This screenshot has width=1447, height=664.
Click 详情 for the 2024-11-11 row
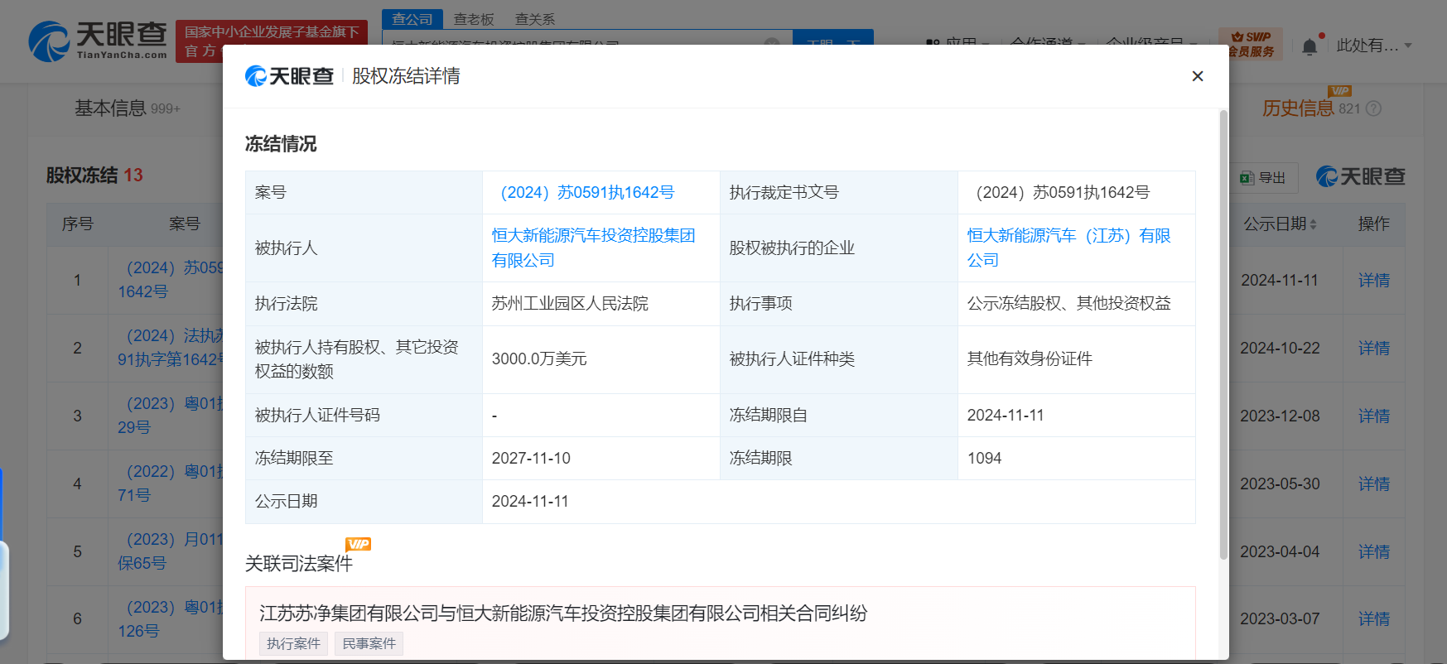[x=1373, y=281]
